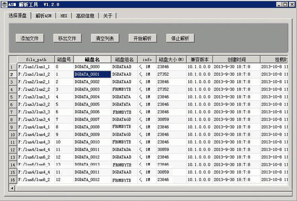Click the cell F:/lun4/lun4_1
This screenshot has height=201, width=297.
pyautogui.click(x=36, y=127)
